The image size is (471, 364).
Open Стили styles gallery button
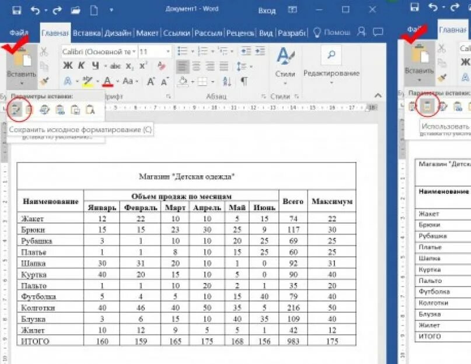pyautogui.click(x=285, y=66)
